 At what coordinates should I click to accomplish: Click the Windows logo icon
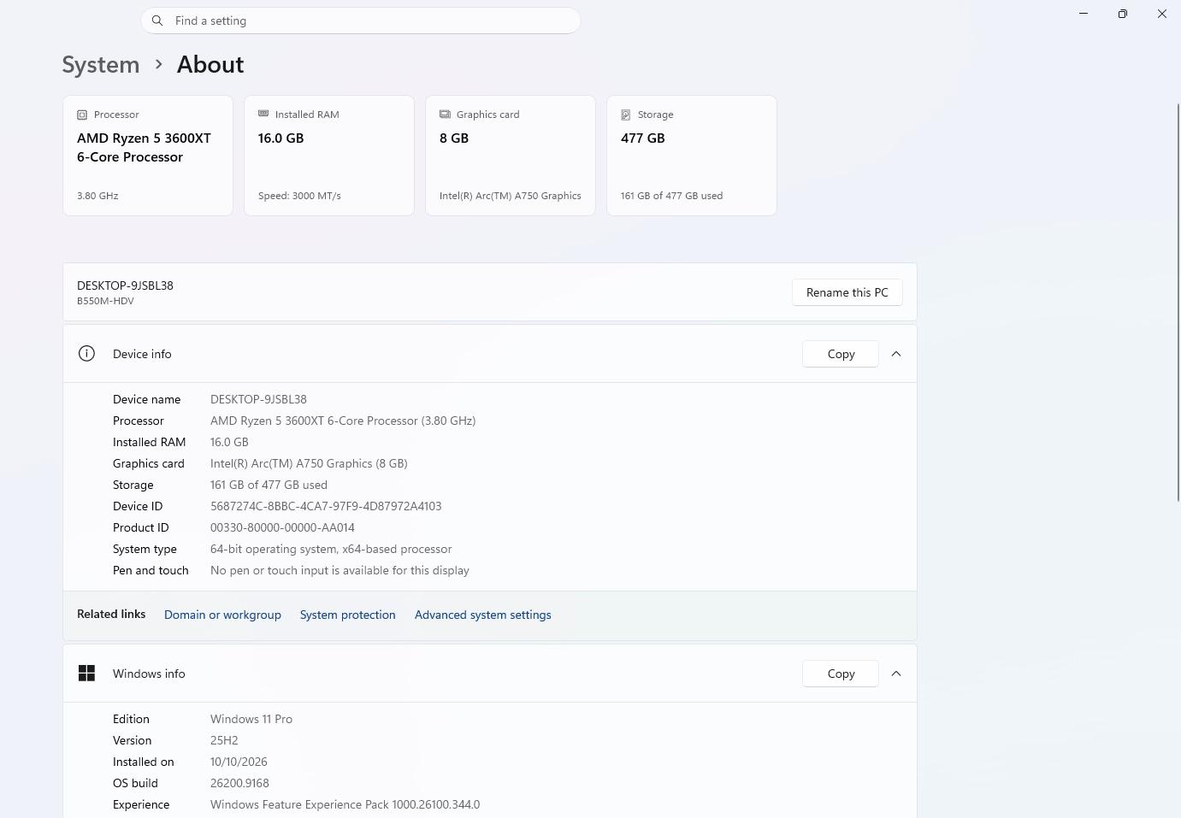tap(86, 674)
